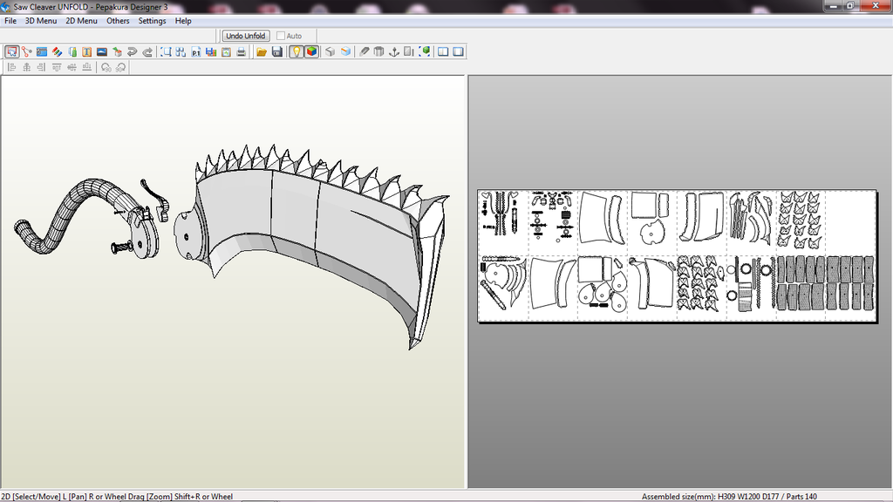Click the second split-window layout icon
The width and height of the screenshot is (893, 502).
point(458,52)
